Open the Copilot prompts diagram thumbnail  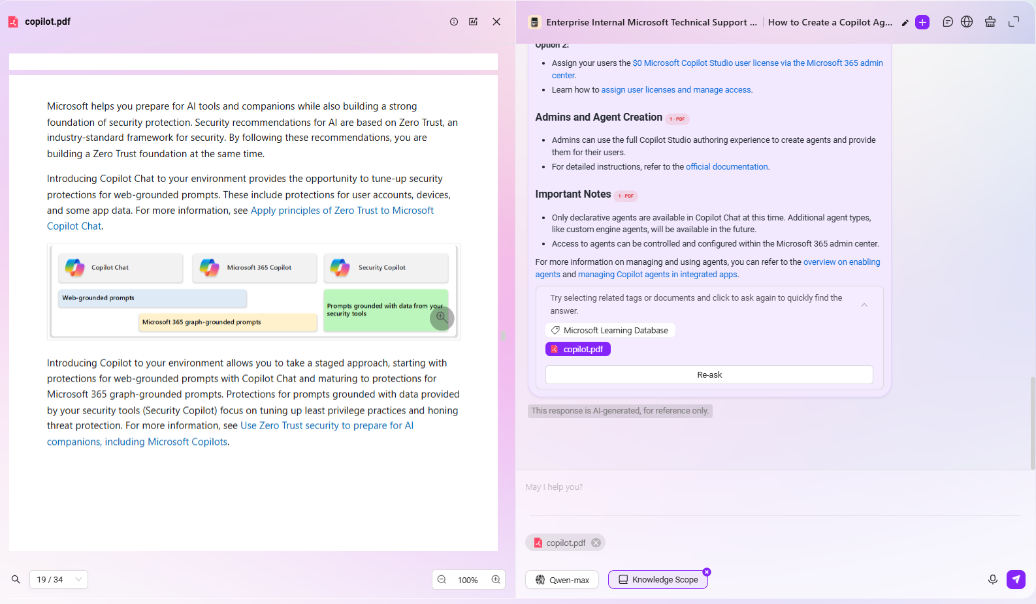tap(253, 292)
